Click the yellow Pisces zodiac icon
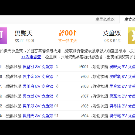Viewport: 135px width, 135px height. [131, 36]
